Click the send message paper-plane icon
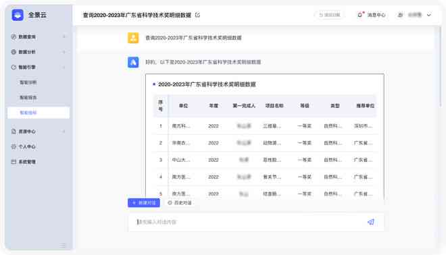Image resolution: width=446 pixels, height=255 pixels. pos(371,222)
